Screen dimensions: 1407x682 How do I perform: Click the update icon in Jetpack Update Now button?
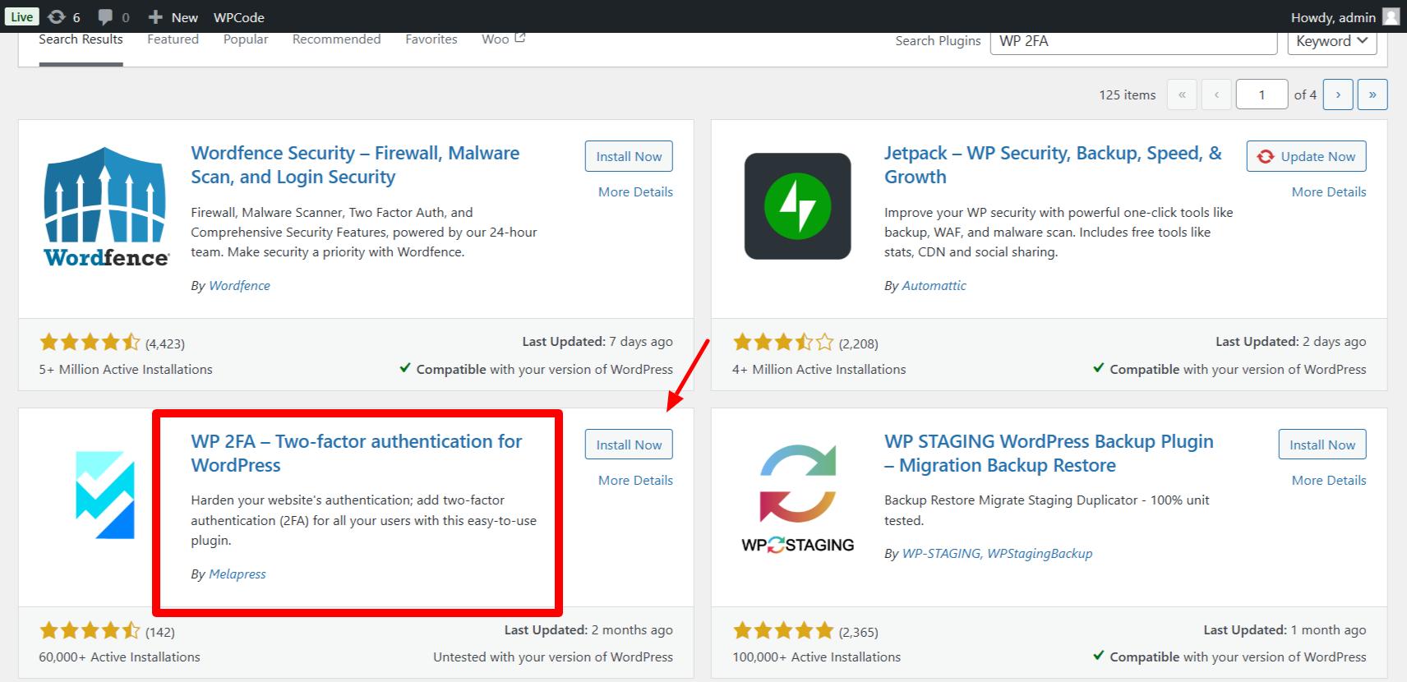(x=1266, y=156)
